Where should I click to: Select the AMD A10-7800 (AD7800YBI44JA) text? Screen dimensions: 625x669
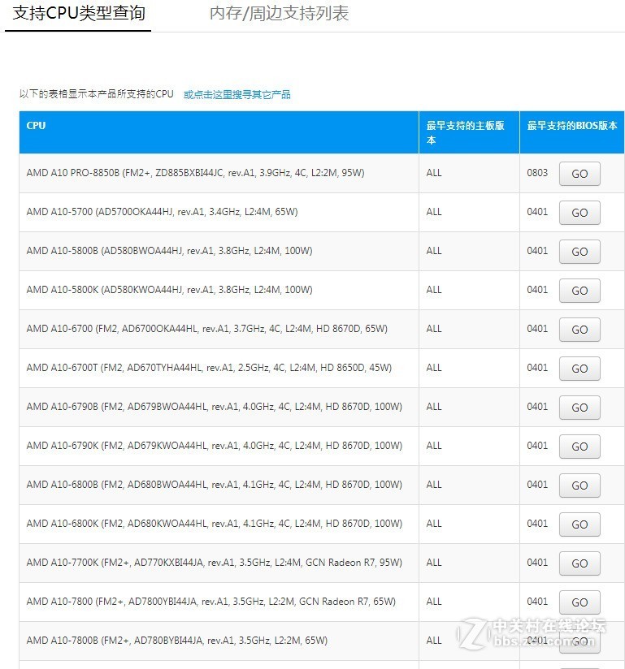point(211,601)
